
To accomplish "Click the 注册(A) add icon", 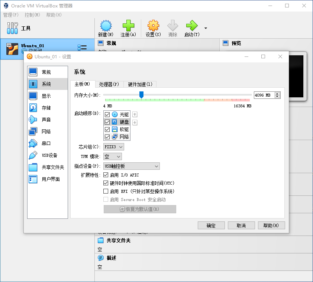I will coord(128,26).
